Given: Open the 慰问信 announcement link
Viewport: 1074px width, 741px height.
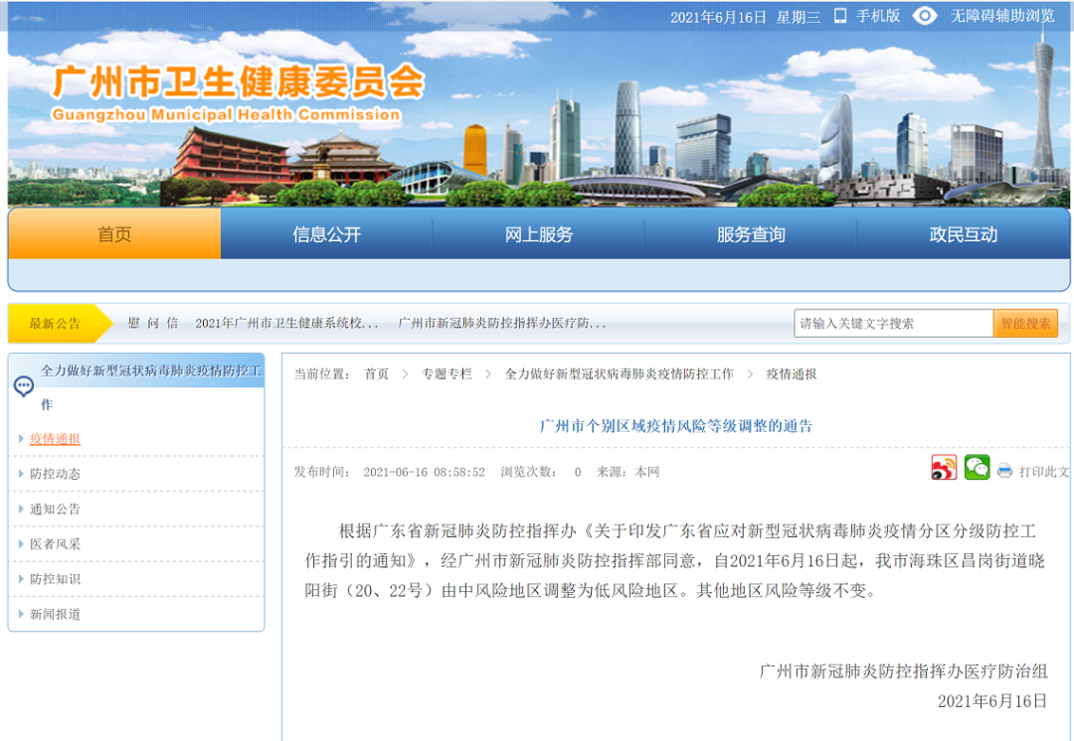Looking at the screenshot, I should point(145,323).
